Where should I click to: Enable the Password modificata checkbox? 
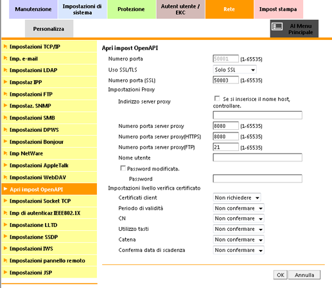pyautogui.click(x=123, y=168)
